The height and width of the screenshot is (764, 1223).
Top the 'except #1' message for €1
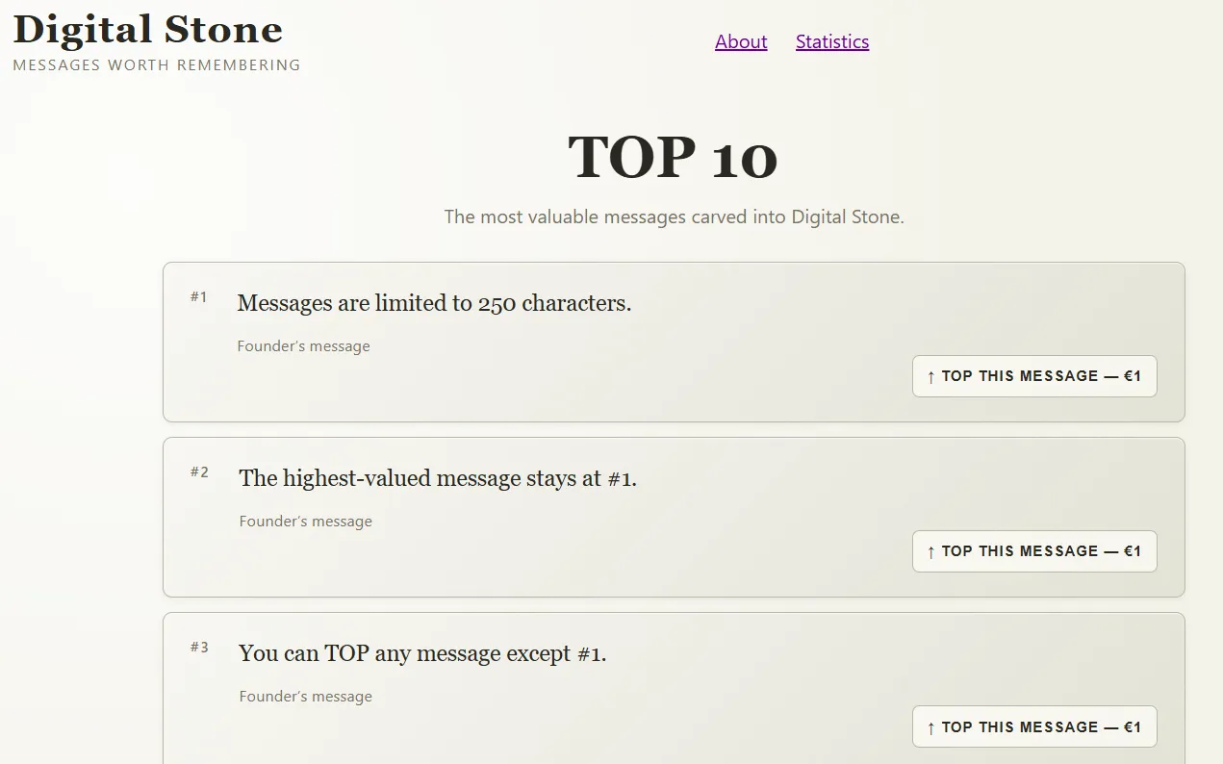coord(1034,726)
